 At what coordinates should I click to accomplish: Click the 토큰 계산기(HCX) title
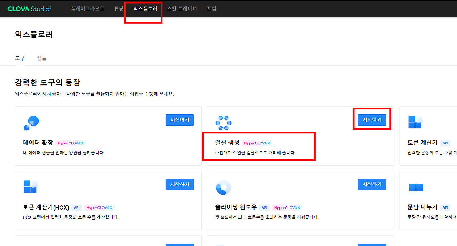pyautogui.click(x=46, y=207)
